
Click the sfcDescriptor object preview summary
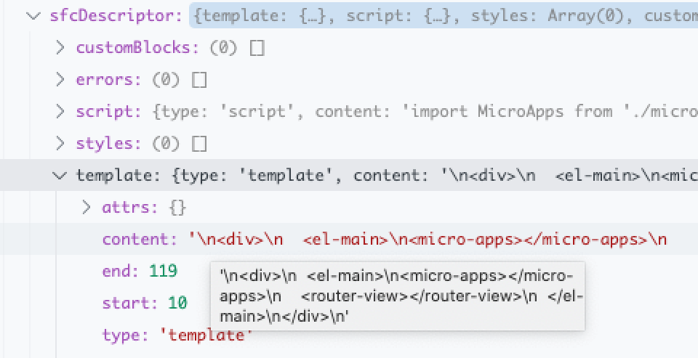tap(444, 15)
